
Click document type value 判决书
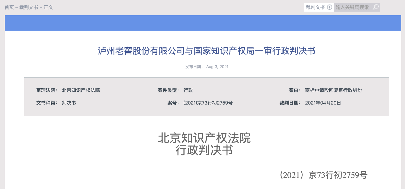(x=69, y=103)
